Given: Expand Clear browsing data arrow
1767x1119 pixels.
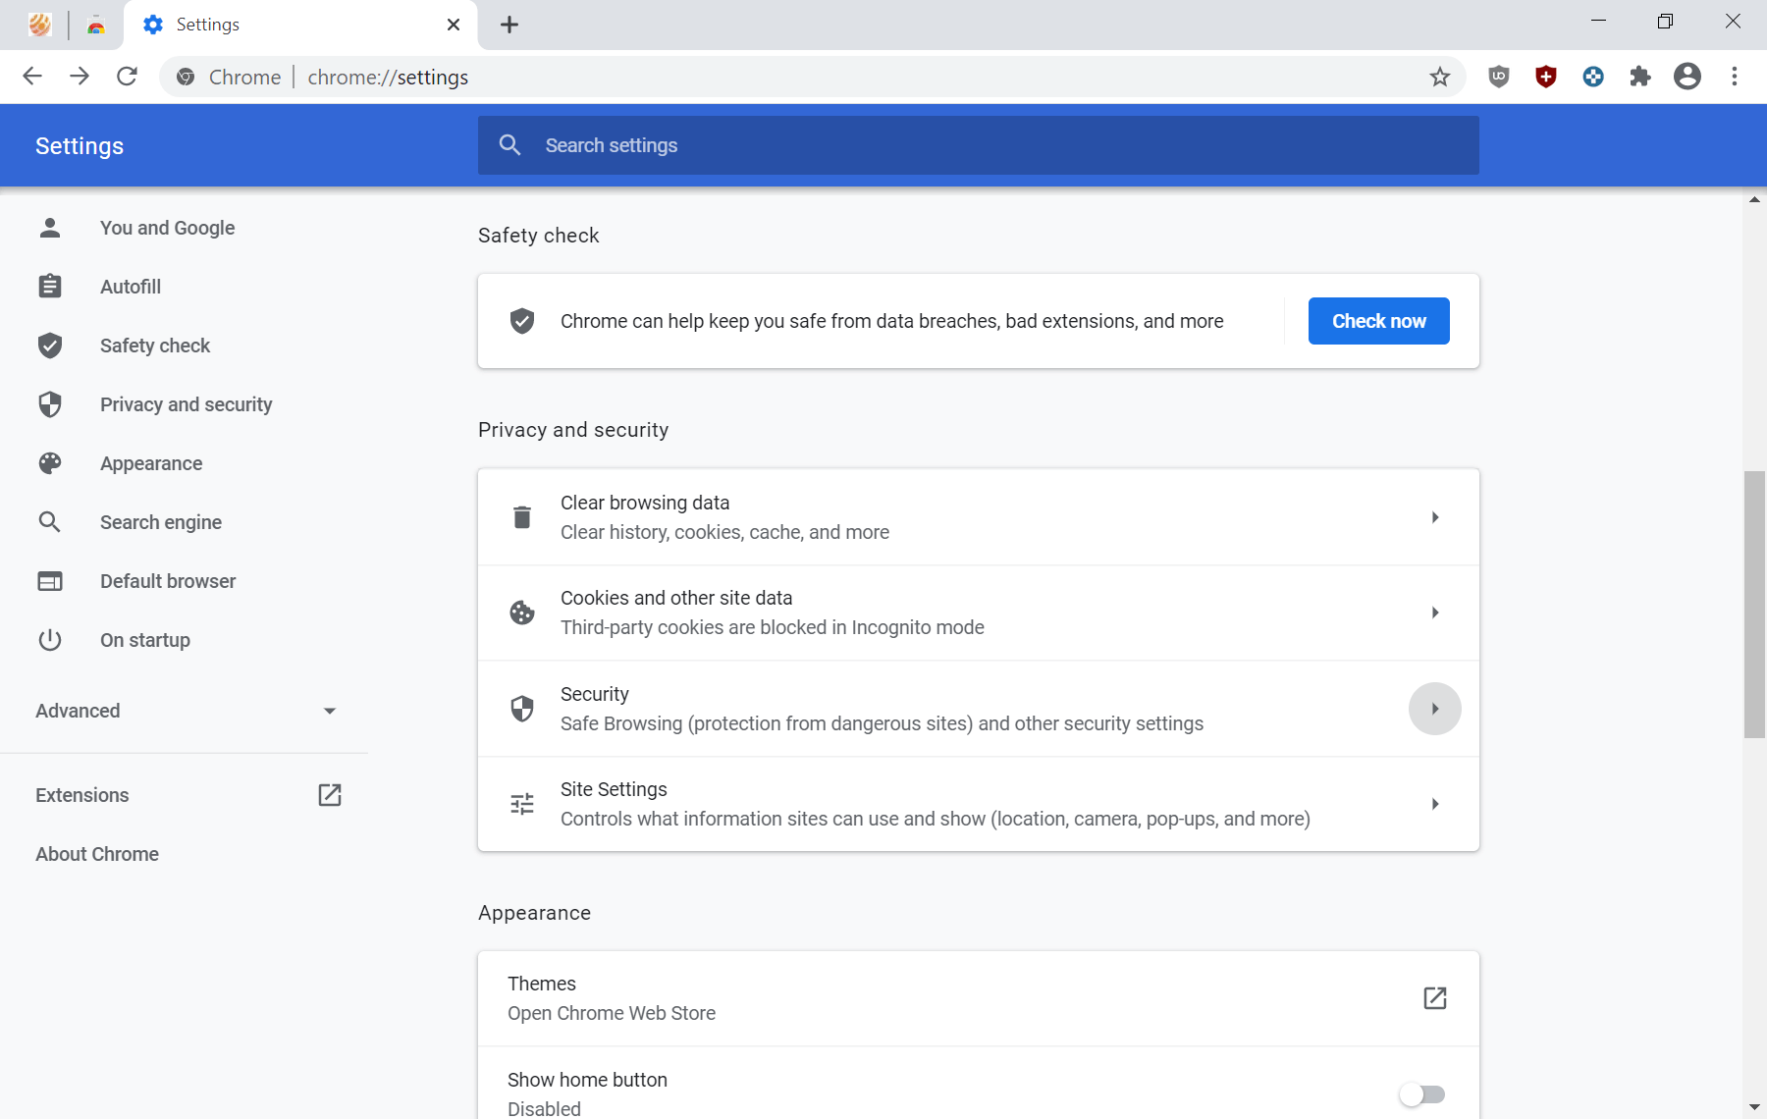Looking at the screenshot, I should [x=1435, y=517].
